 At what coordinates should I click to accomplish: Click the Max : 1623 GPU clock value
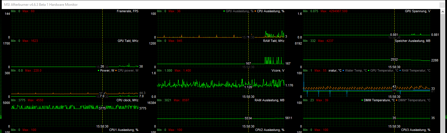(x=30, y=41)
